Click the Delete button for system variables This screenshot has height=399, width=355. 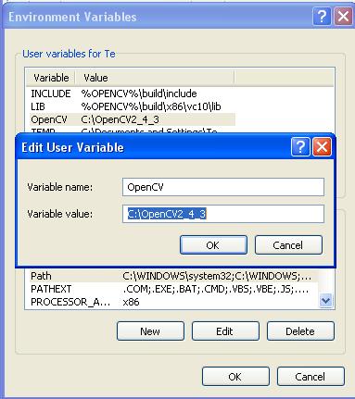pyautogui.click(x=300, y=331)
